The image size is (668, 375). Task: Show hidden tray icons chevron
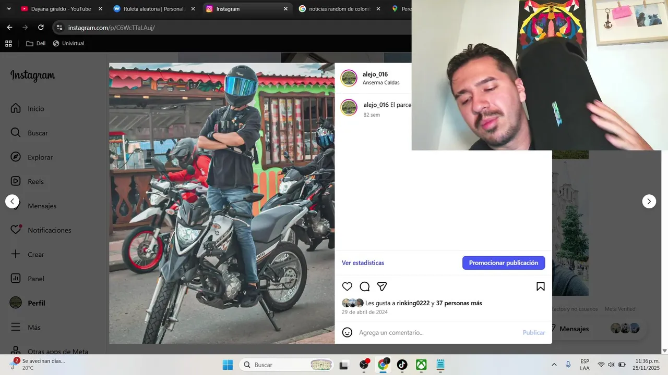click(x=554, y=365)
